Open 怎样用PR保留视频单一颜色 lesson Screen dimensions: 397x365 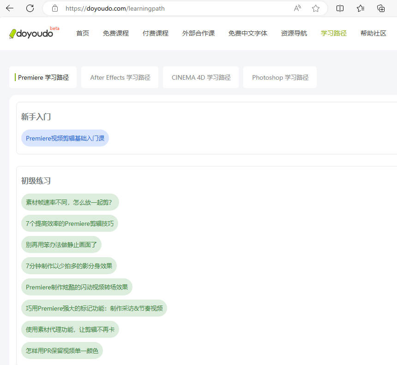point(62,351)
